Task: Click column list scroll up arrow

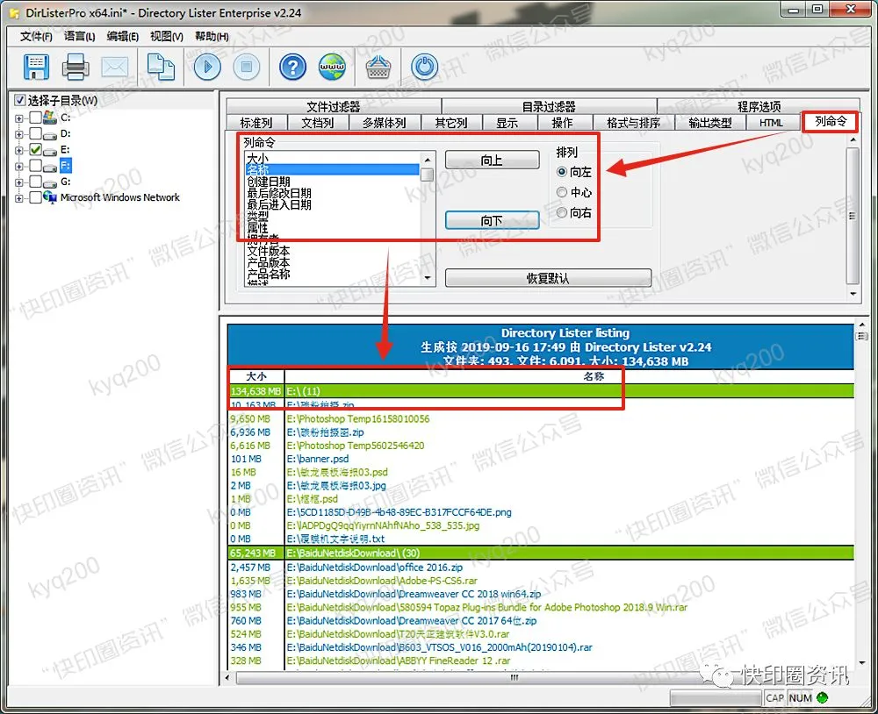Action: coord(428,159)
